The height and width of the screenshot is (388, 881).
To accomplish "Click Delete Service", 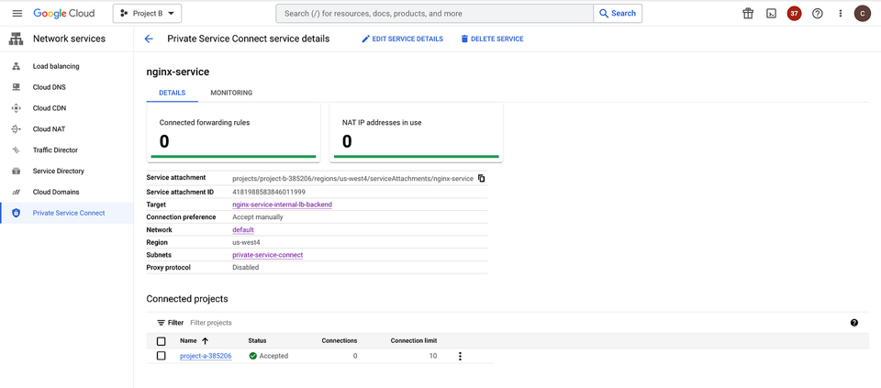I will 492,39.
